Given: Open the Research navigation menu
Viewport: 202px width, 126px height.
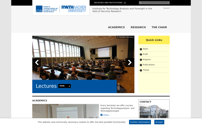Looking at the screenshot, I should click(x=138, y=27).
